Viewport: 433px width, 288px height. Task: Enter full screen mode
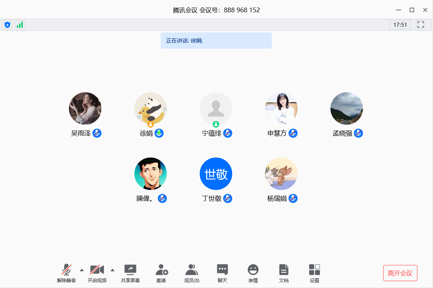click(x=420, y=25)
